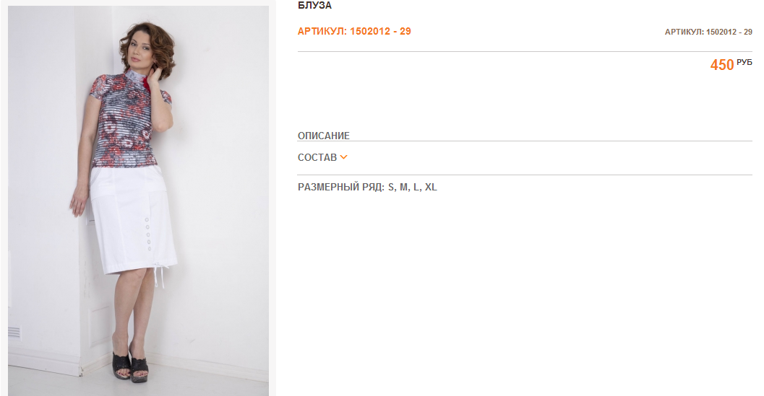Choose size M in the size range

pyautogui.click(x=405, y=188)
